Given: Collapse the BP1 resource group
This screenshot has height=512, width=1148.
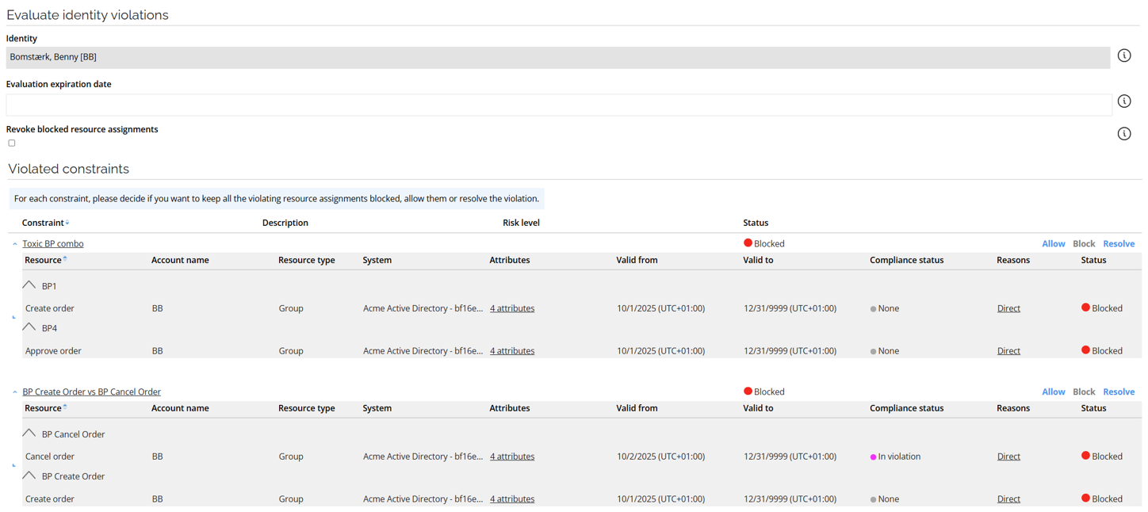Looking at the screenshot, I should click(29, 285).
